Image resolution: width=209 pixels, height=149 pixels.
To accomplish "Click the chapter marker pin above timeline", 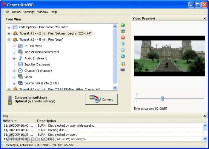I will tap(137, 94).
